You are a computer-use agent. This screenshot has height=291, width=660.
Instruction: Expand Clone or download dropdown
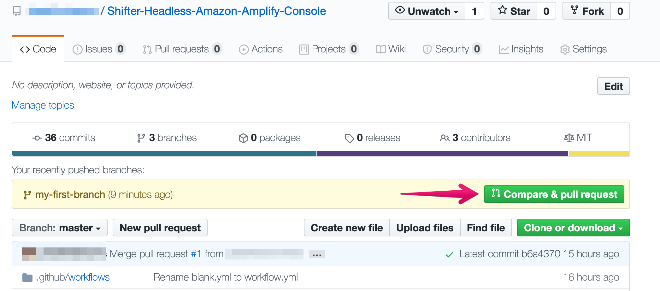pos(573,228)
